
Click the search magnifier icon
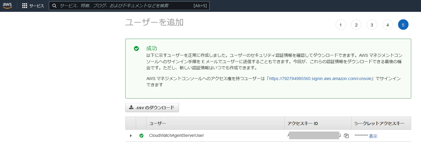tap(54, 6)
